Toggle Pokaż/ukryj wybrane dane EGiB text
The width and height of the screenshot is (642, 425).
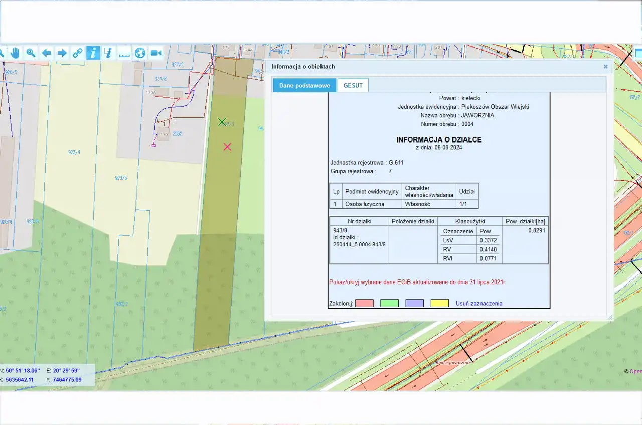[x=417, y=282]
